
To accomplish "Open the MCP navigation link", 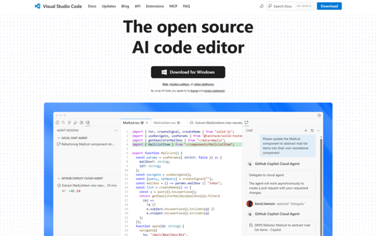I will coord(173,6).
